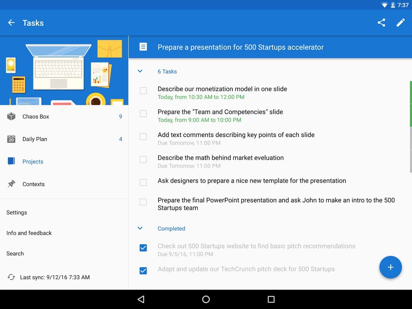Viewport: 412px width, 309px height.
Task: Uncheck "Check out 500 Startups website" task
Action: click(x=143, y=248)
